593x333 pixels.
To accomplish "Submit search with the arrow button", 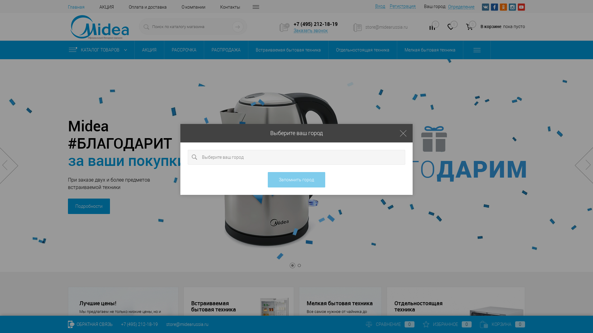I will [x=238, y=27].
